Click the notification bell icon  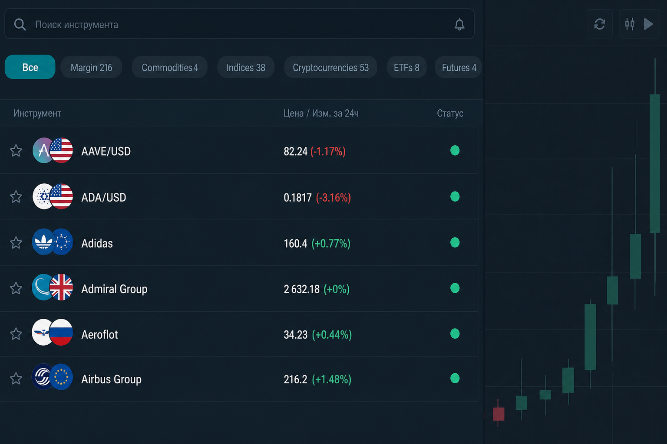click(x=459, y=25)
